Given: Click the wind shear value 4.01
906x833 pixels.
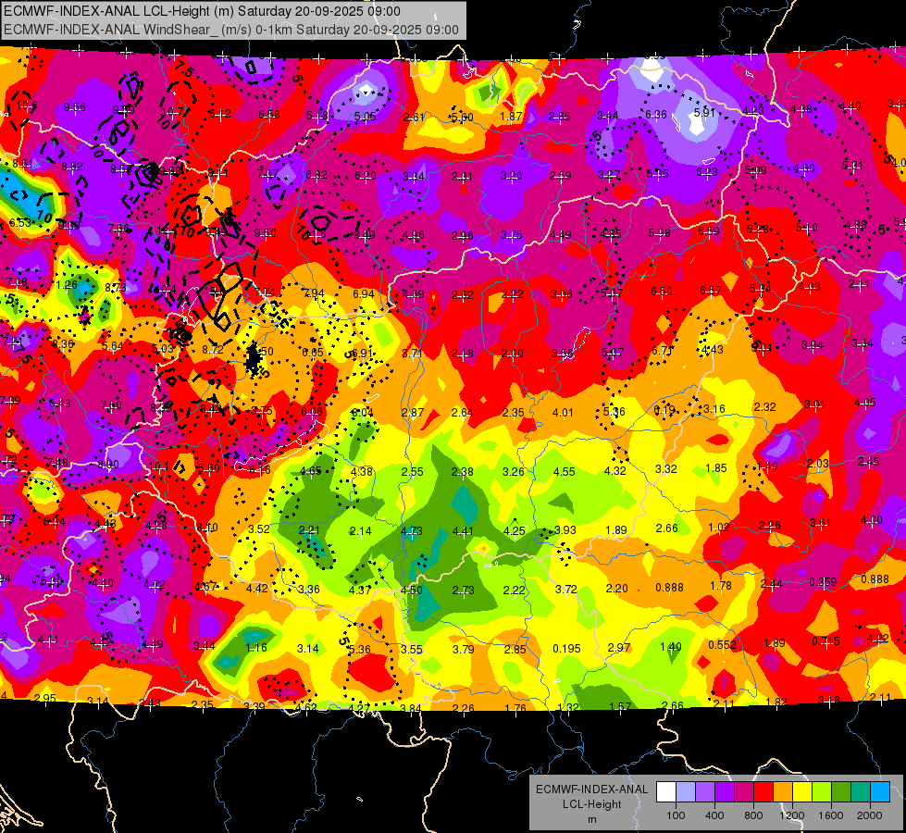Looking at the screenshot, I should coord(563,412).
